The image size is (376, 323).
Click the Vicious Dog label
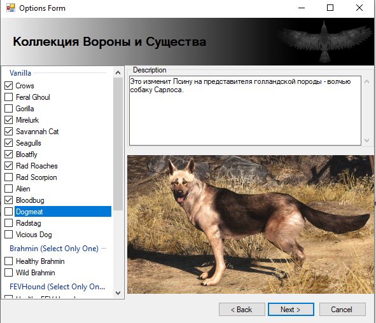coord(34,235)
